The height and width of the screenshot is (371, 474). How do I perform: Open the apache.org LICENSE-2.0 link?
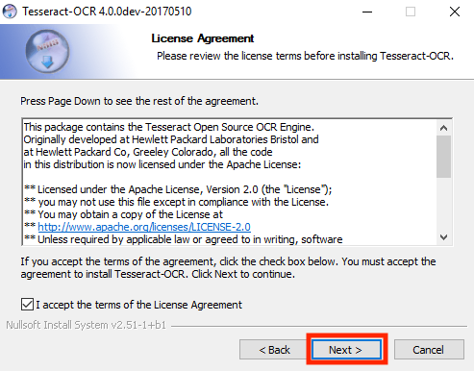[x=144, y=227]
